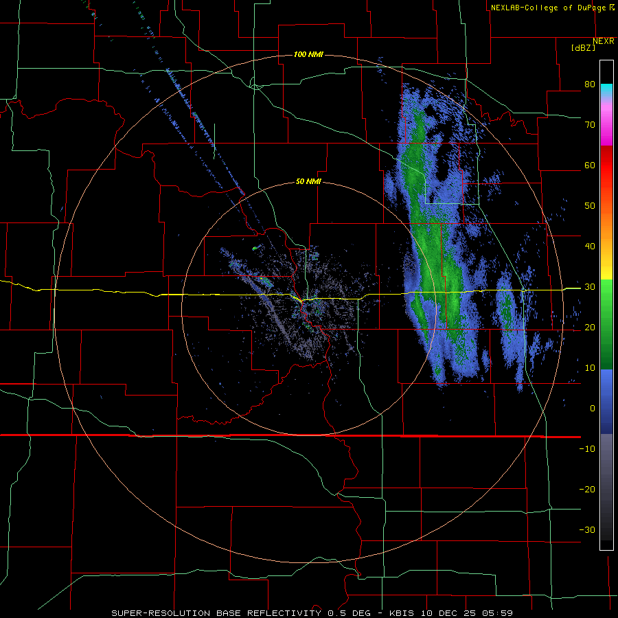Click the 70 value on dBZ scale

click(x=590, y=125)
